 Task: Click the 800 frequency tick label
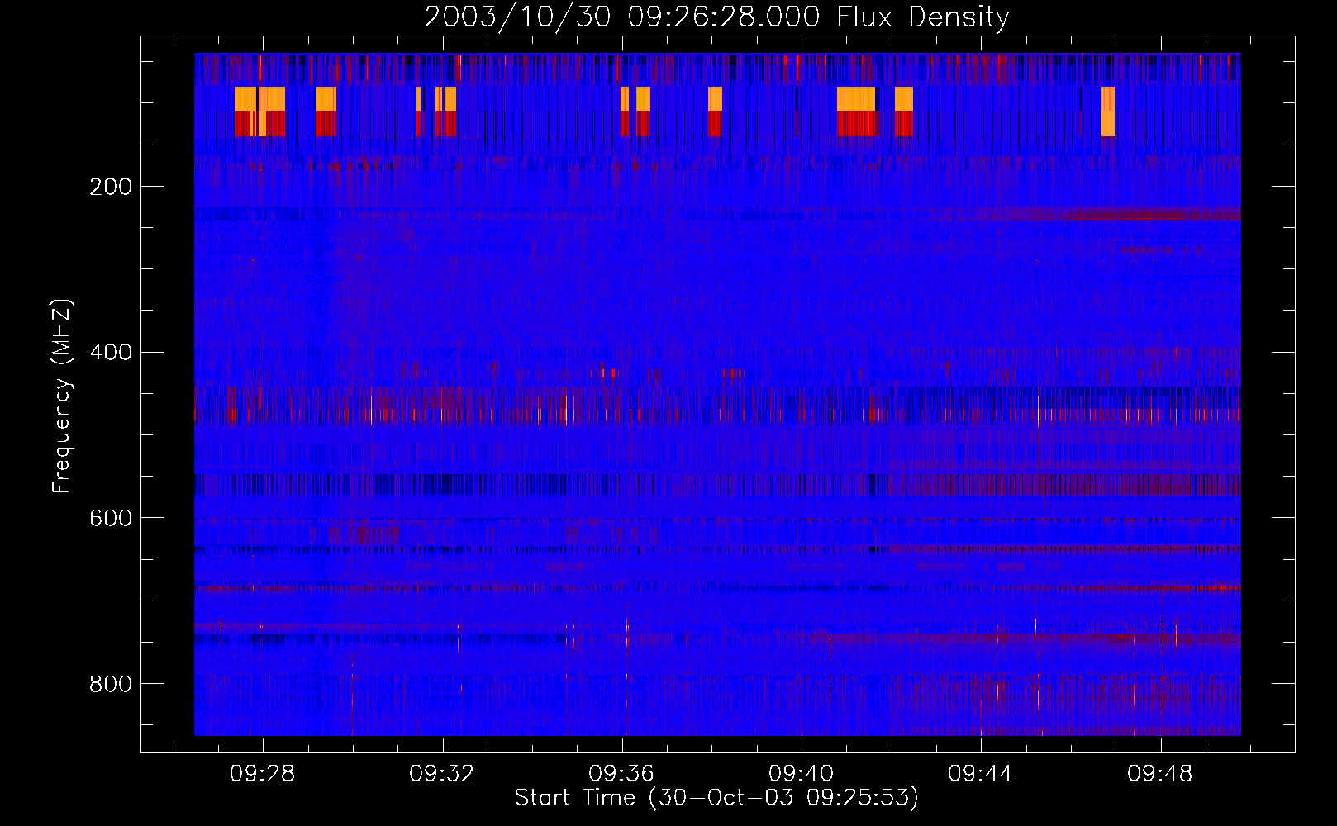110,684
